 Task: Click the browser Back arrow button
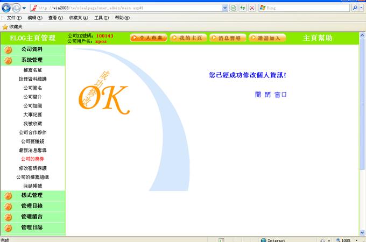(x=6, y=8)
